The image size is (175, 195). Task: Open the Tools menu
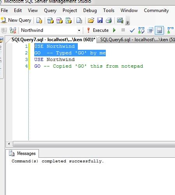tap(109, 10)
